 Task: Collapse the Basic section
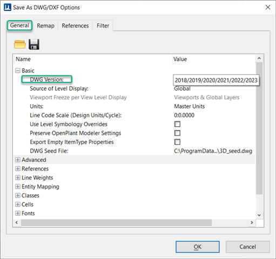click(18, 71)
